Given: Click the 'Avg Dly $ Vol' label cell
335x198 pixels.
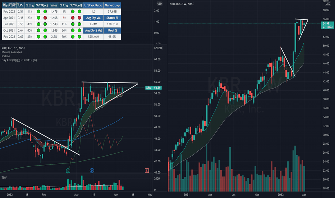Looking at the screenshot, I should (x=93, y=31).
